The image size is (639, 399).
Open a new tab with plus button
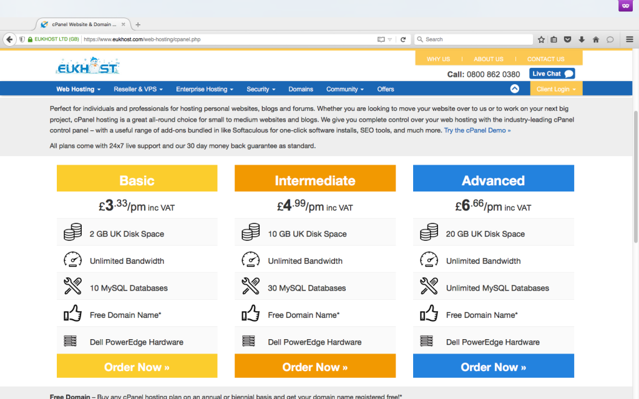pos(138,25)
